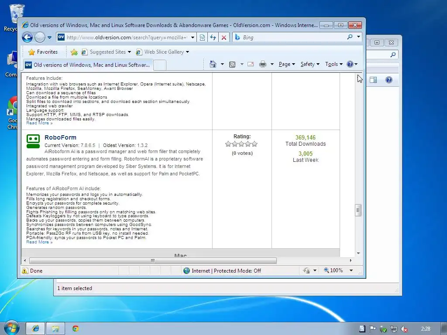Expand the address bar URL dropdown

193,38
